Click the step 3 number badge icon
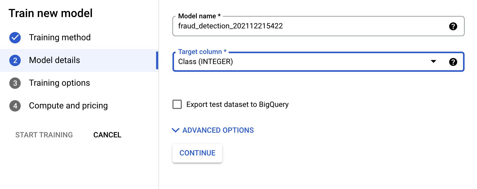This screenshot has height=189, width=477. point(15,83)
